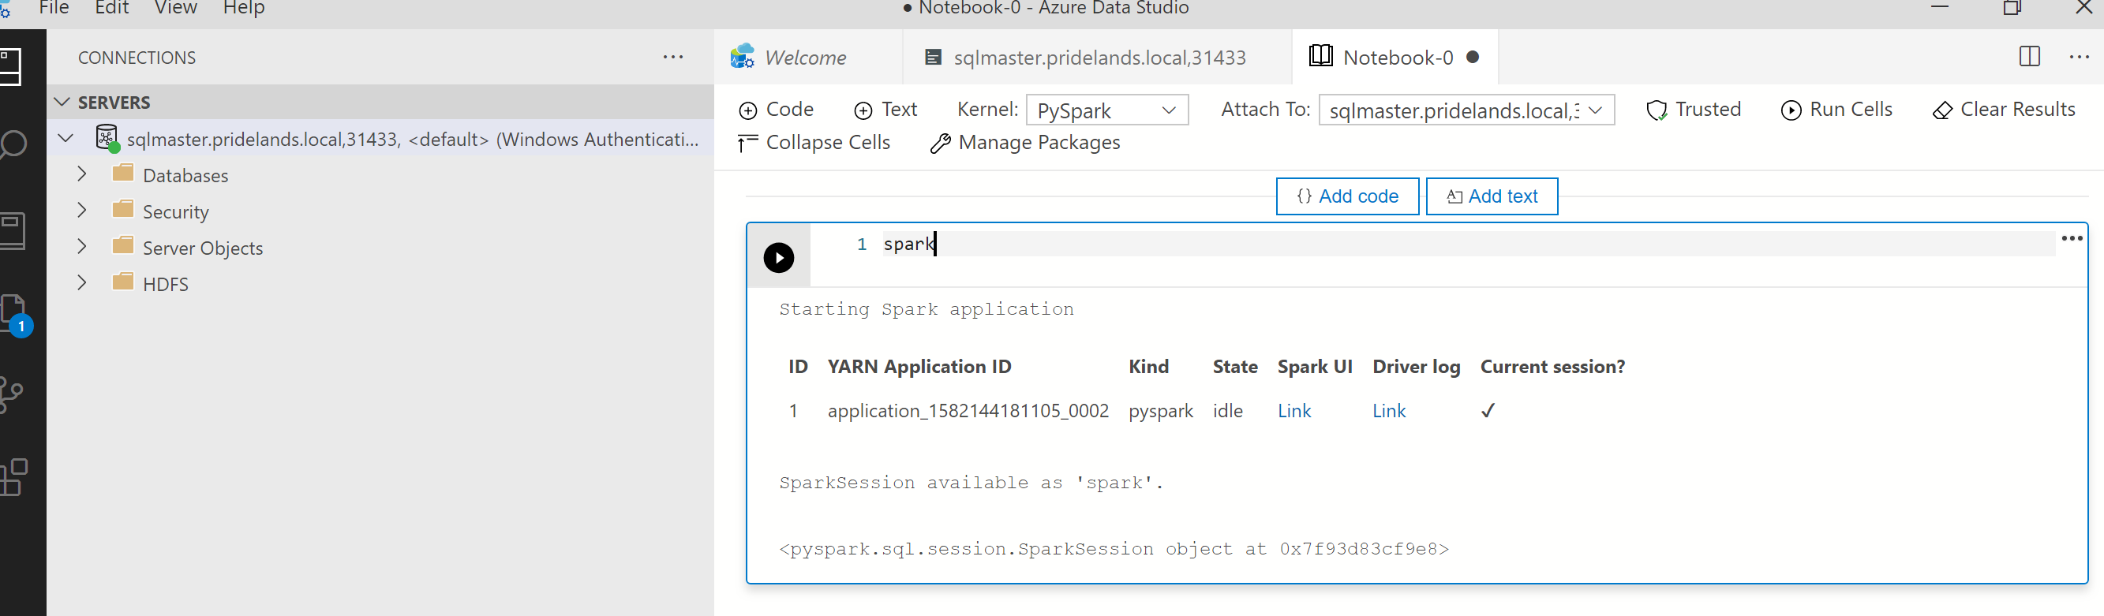
Task: Click the Add code button
Action: (1347, 196)
